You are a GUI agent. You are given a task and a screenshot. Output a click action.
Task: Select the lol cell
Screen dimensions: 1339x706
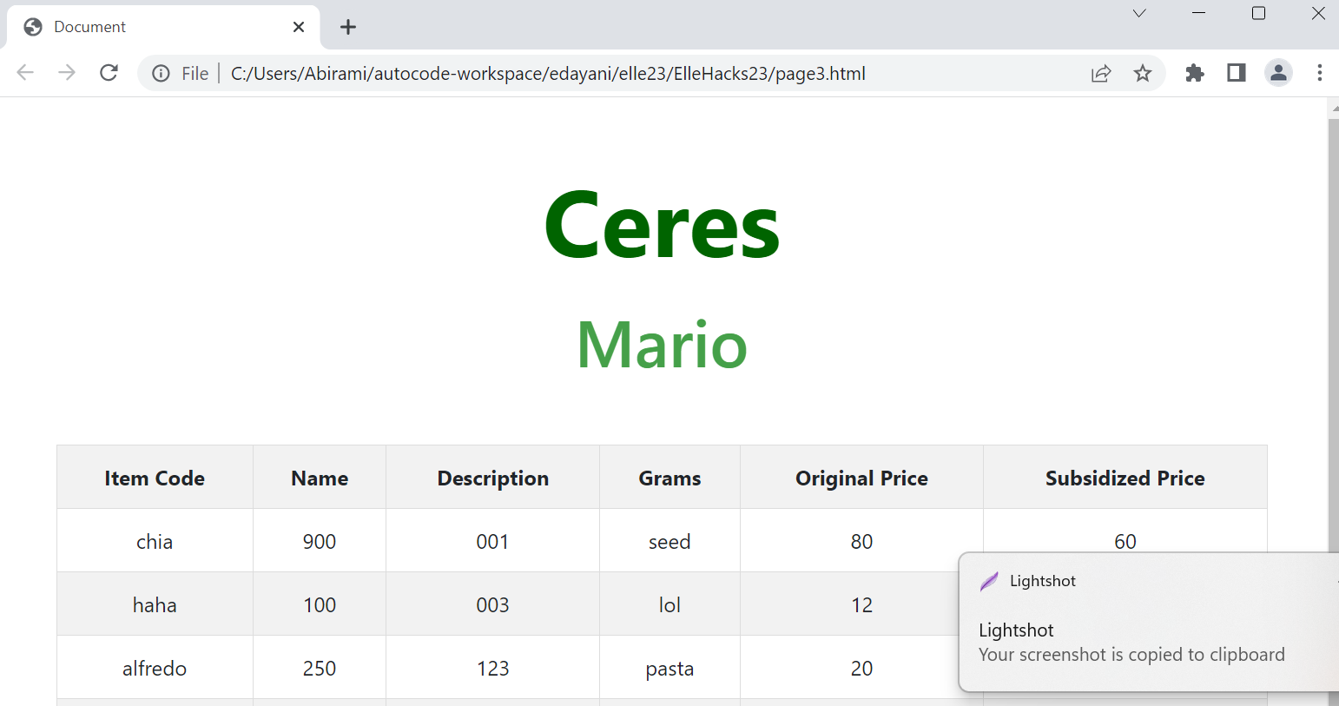click(x=669, y=604)
